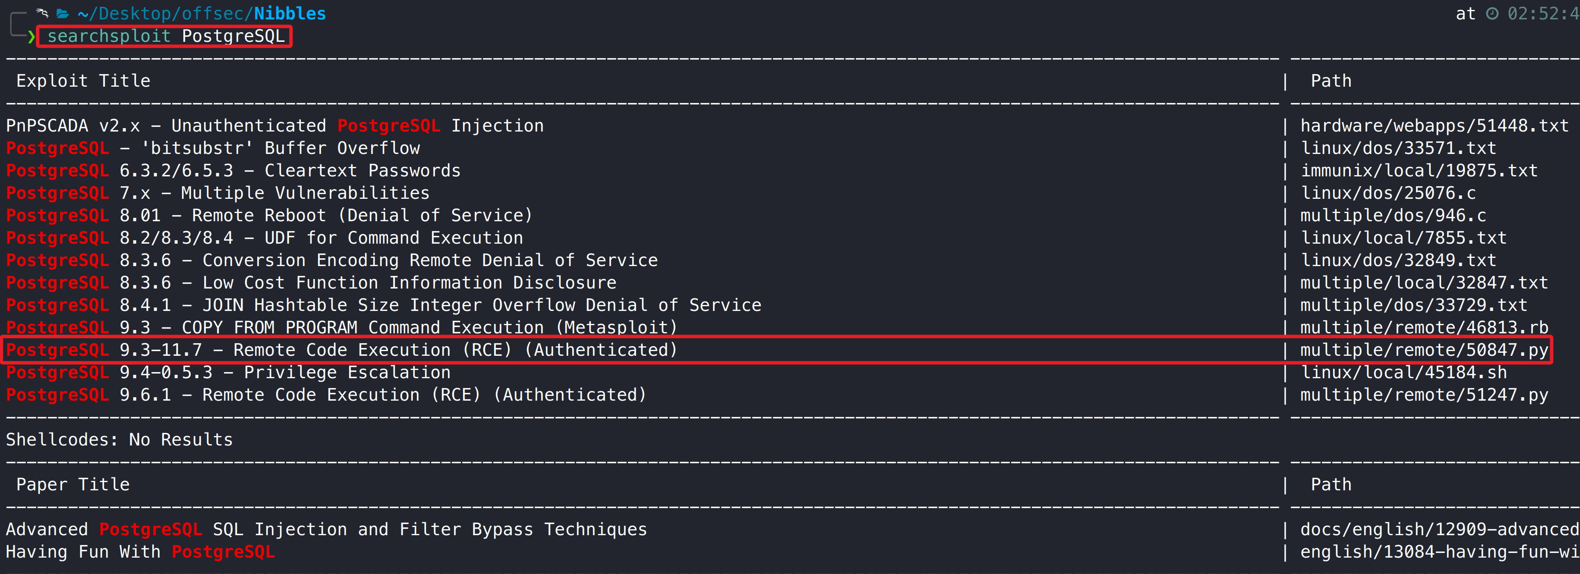Click the Nibbles directory name in prompt

point(290,13)
